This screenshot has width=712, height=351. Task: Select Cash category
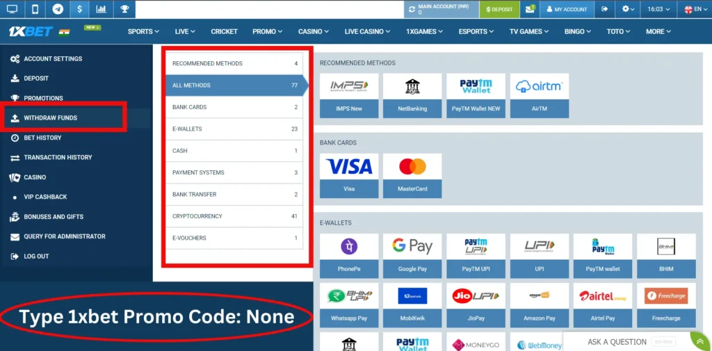(x=234, y=151)
